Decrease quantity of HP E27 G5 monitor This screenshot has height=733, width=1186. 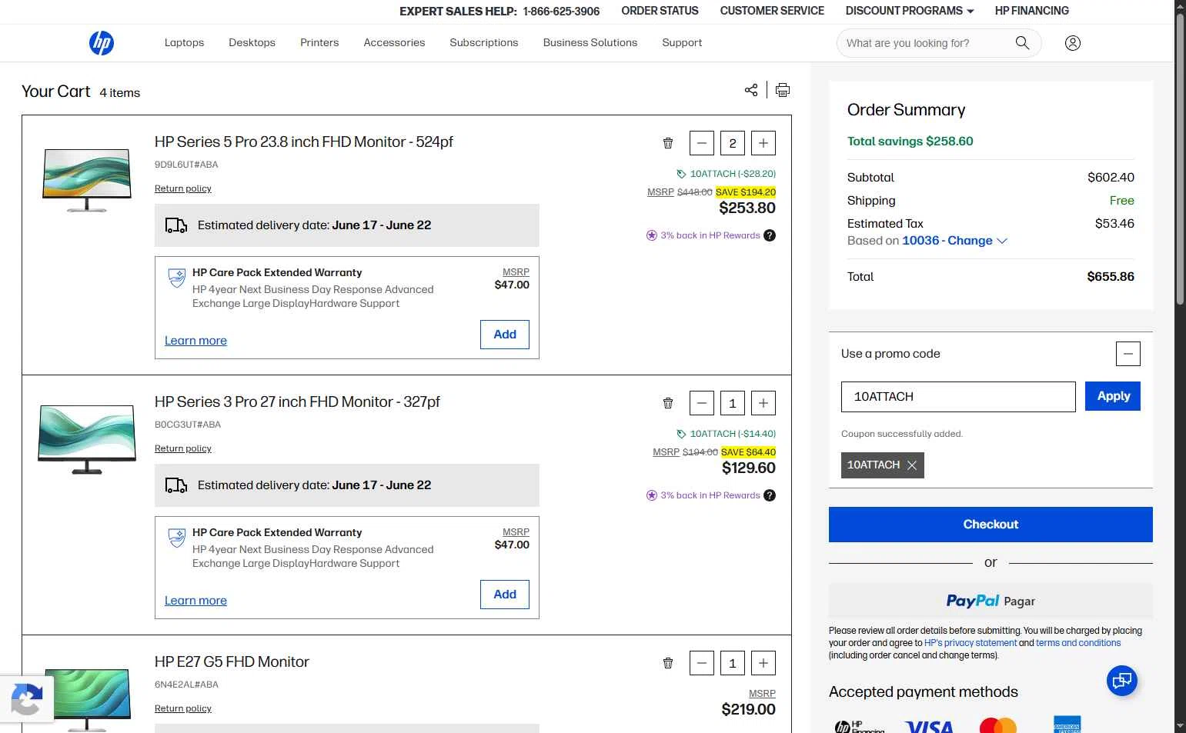(702, 663)
